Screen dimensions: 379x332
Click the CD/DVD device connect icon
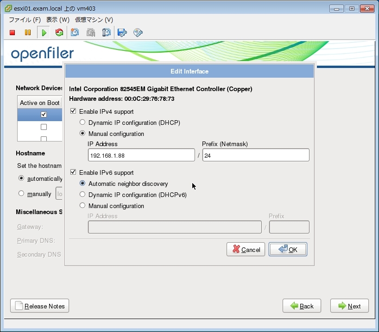click(138, 32)
